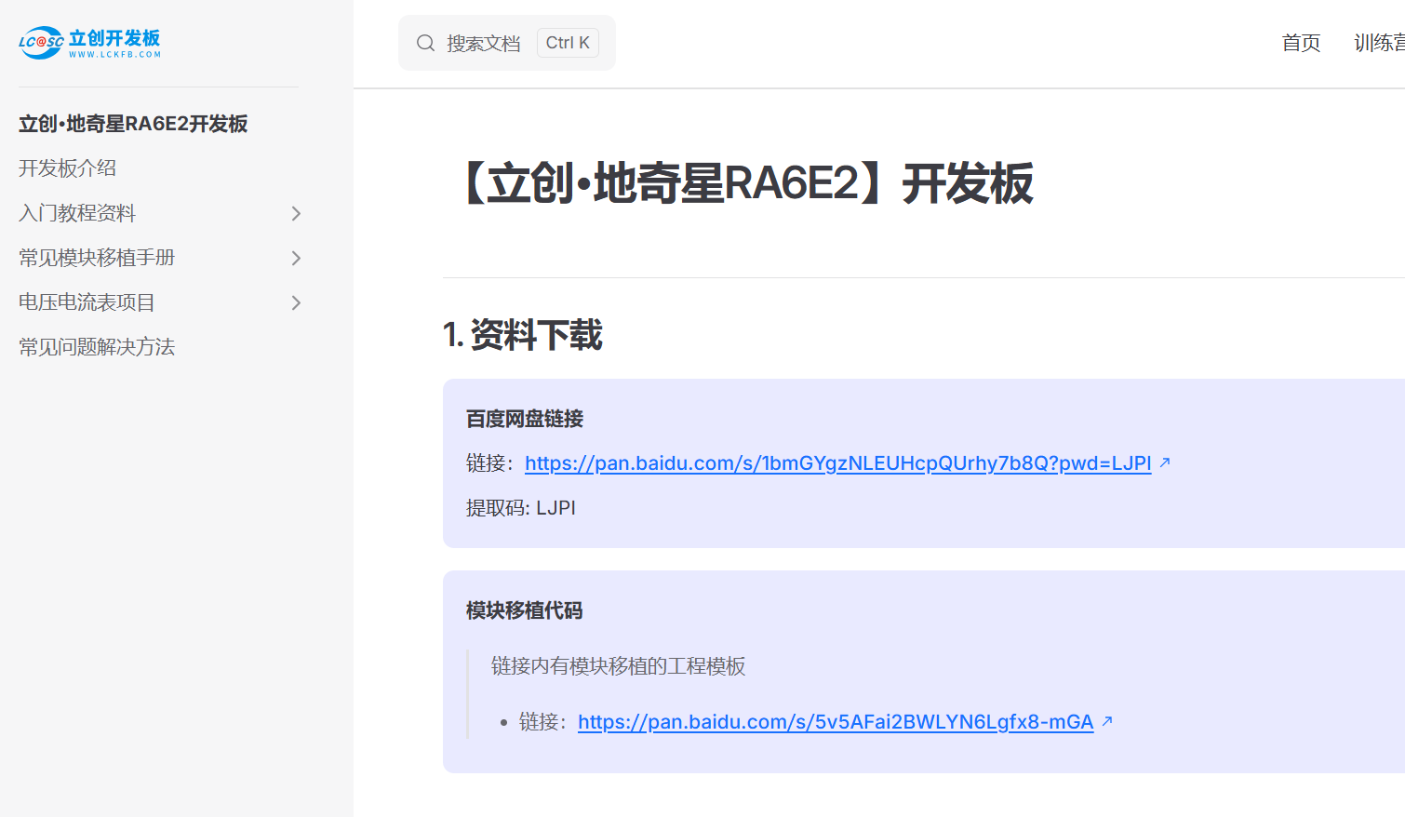Viewport: 1405px width, 817px height.
Task: Click the 【立创·地奇星RA6E2】开发板 page heading
Action: point(745,182)
